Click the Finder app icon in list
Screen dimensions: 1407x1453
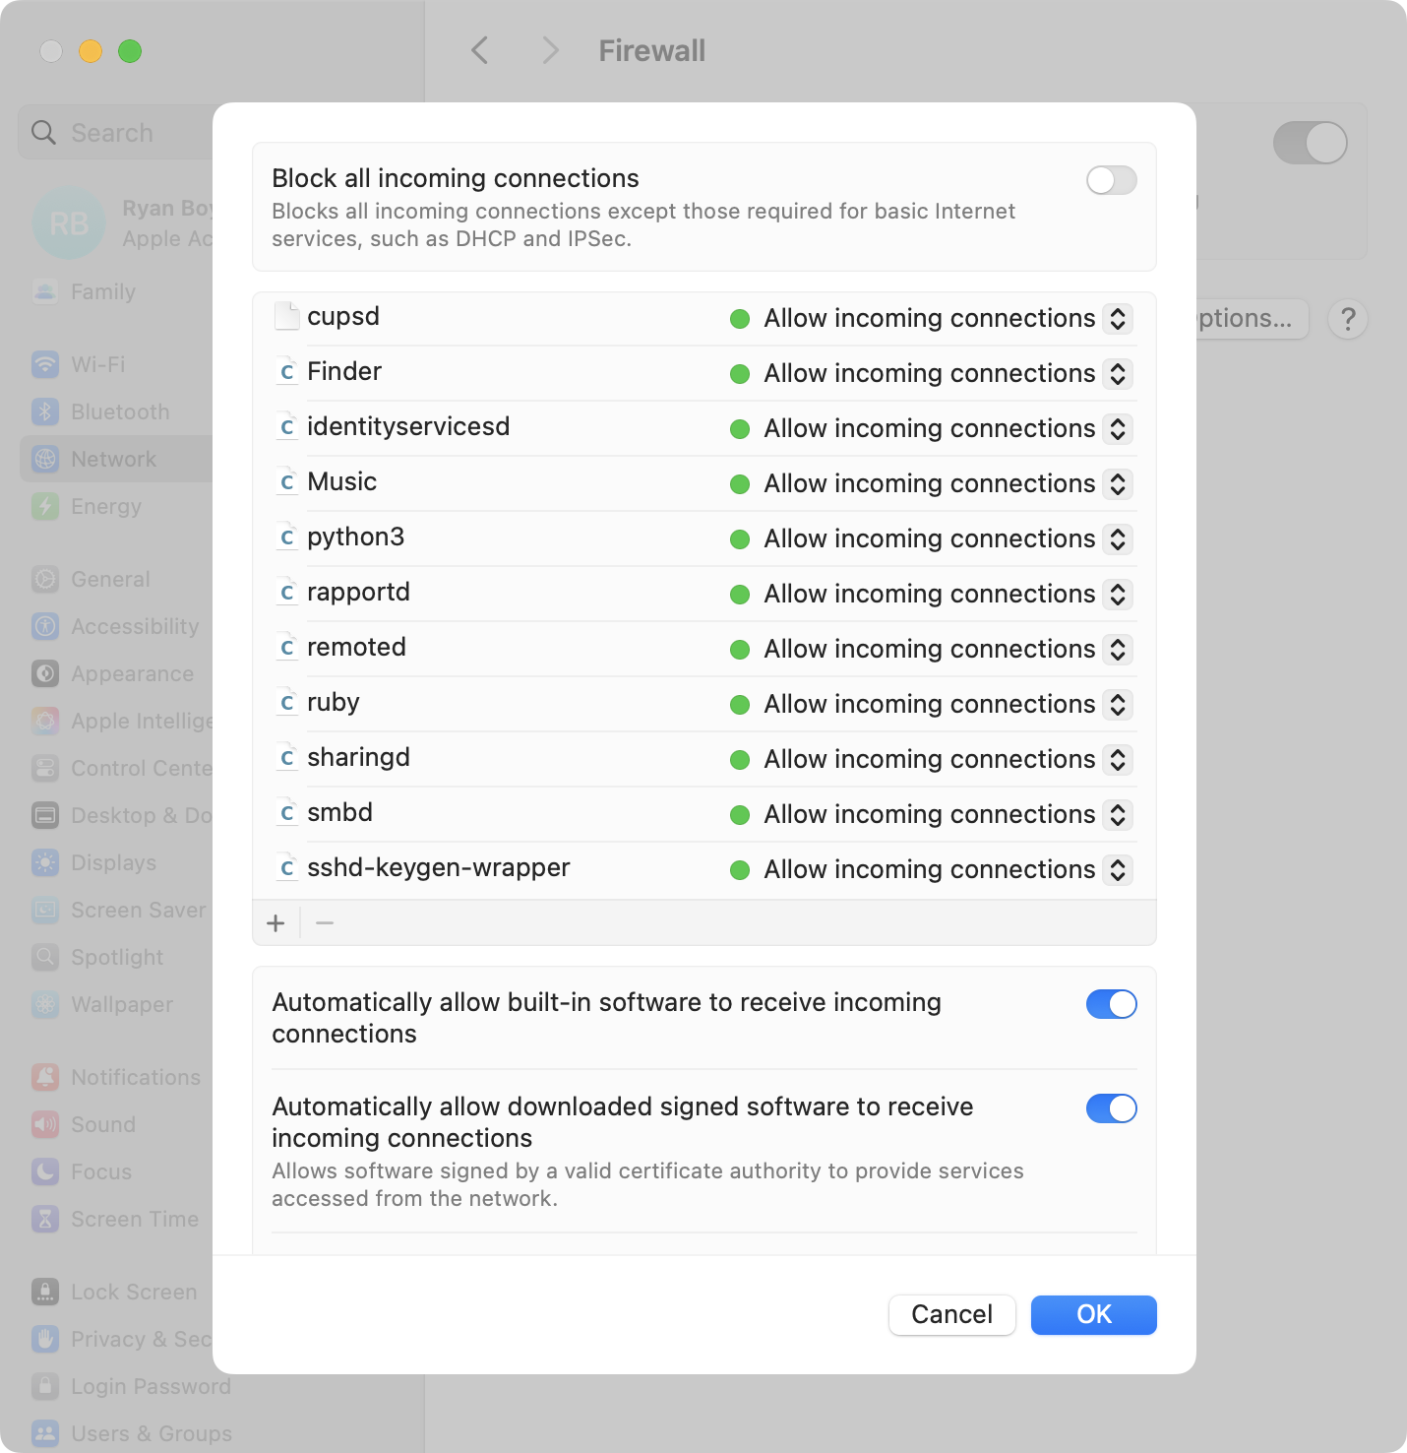[286, 371]
